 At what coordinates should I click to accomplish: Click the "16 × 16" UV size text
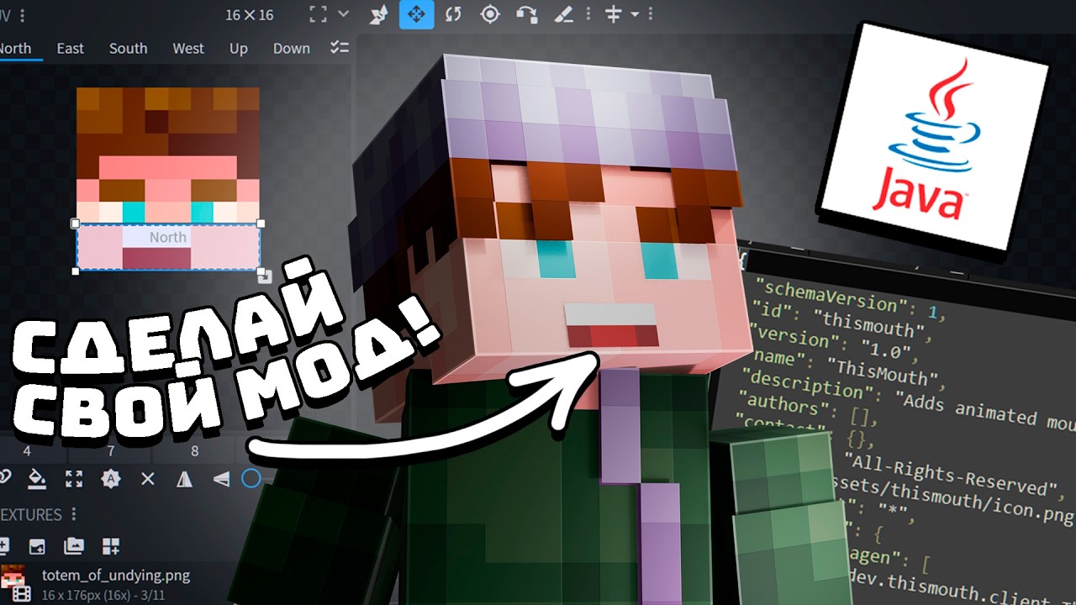[249, 15]
